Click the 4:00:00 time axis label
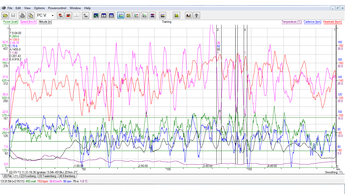 pyautogui.click(x=272, y=166)
